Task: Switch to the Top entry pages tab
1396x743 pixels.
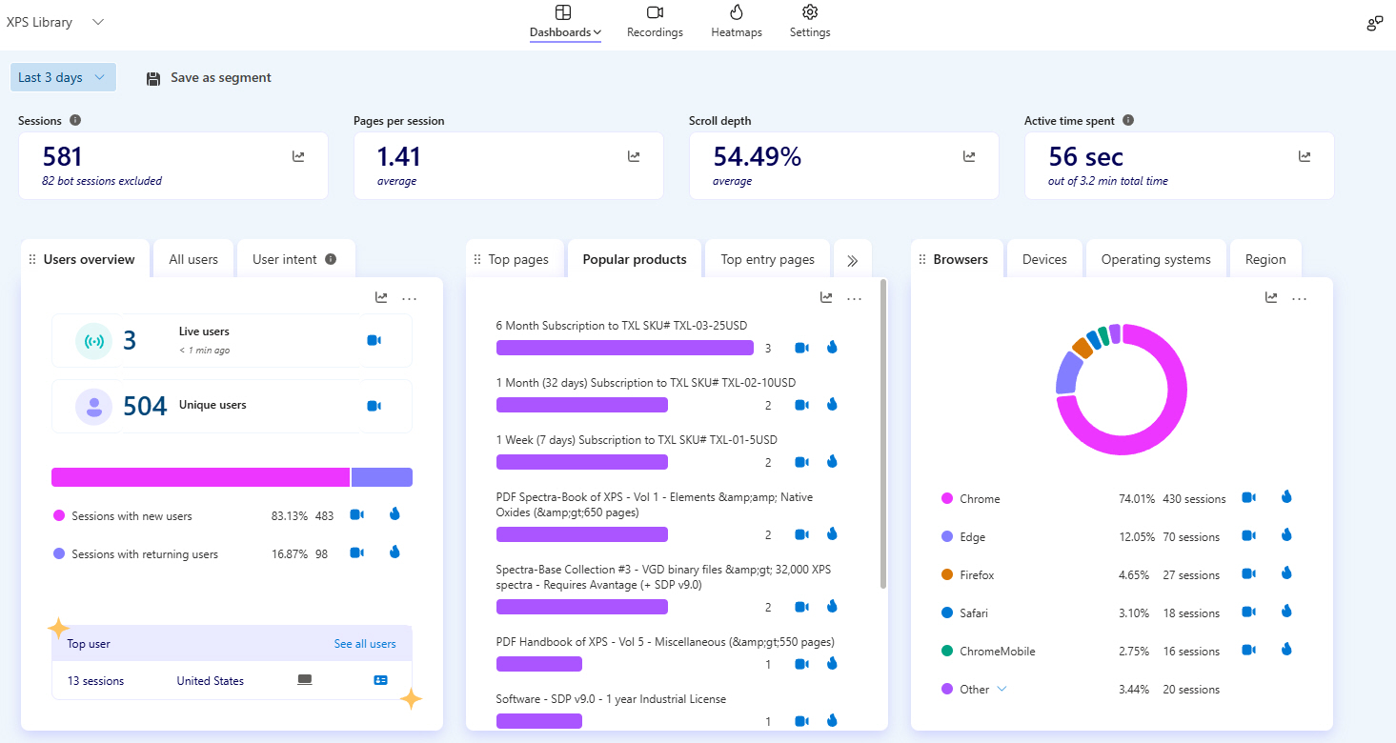Action: [767, 259]
